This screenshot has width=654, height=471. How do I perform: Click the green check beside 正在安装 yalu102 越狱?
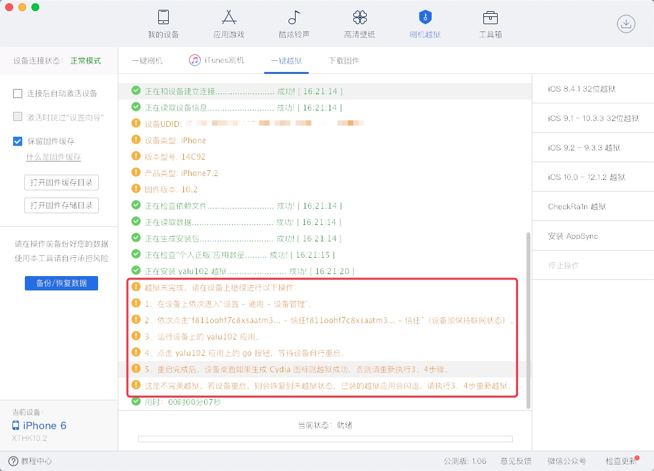coord(136,271)
